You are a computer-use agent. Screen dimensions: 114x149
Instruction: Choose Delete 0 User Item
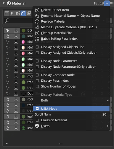(71, 10)
